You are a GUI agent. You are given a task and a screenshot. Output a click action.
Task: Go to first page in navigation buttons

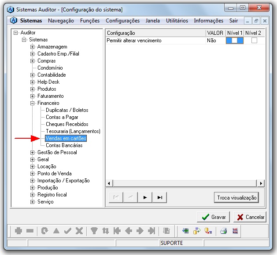point(116,197)
